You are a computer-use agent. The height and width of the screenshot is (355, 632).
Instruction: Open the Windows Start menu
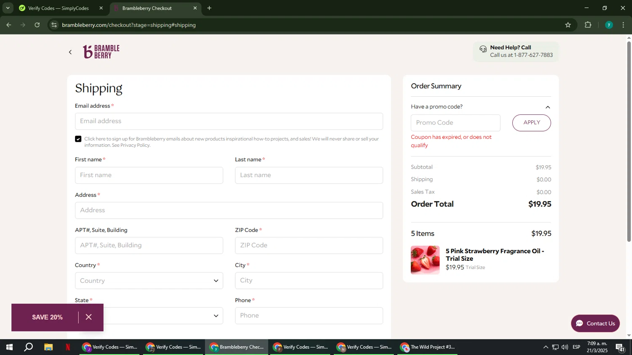tap(9, 347)
